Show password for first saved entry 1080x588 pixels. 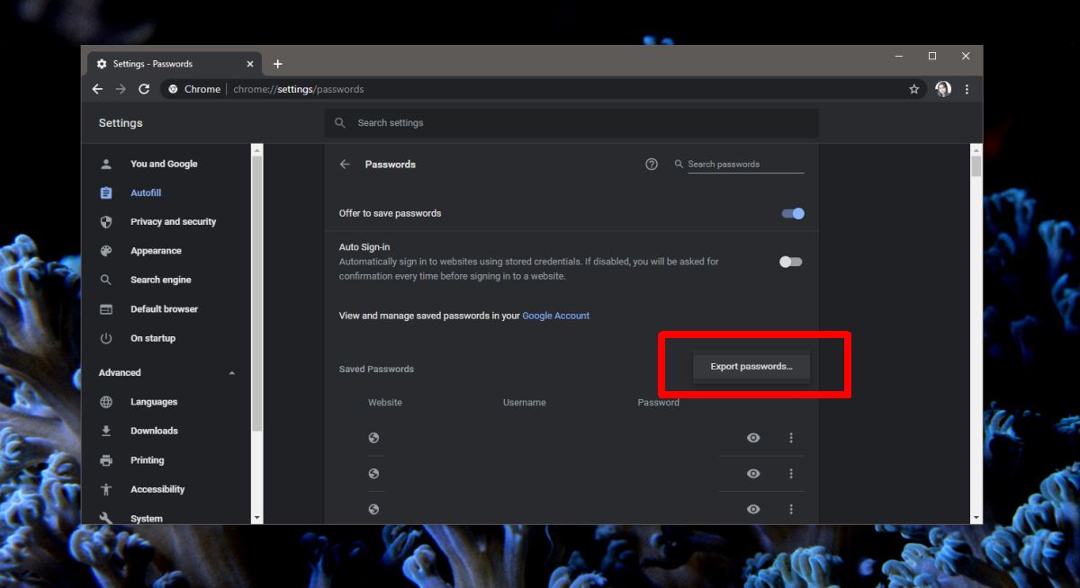click(x=753, y=438)
